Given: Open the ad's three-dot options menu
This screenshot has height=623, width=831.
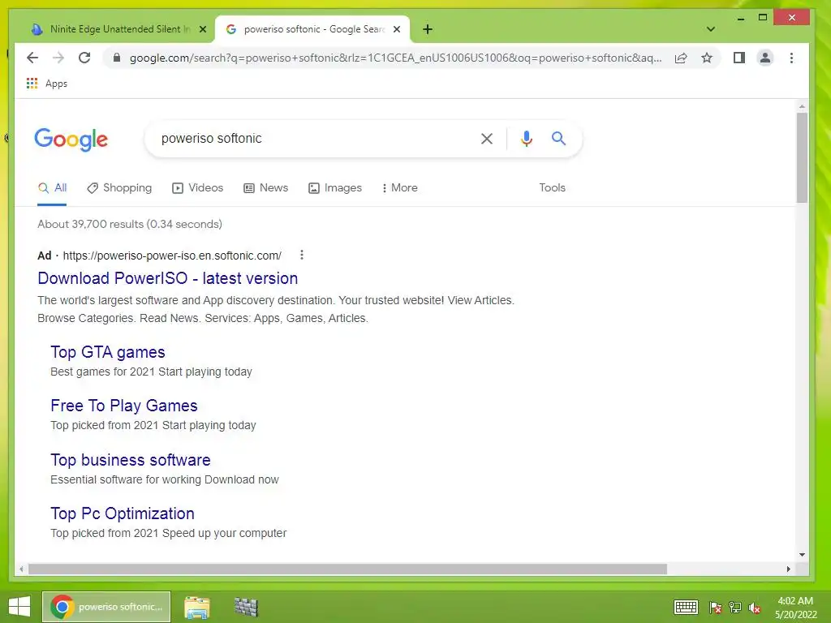Looking at the screenshot, I should click(x=302, y=255).
